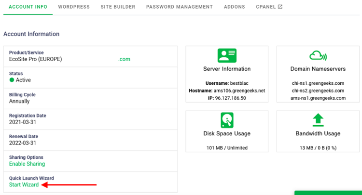Open the Site Builder tab
The height and width of the screenshot is (195, 362).
[118, 7]
